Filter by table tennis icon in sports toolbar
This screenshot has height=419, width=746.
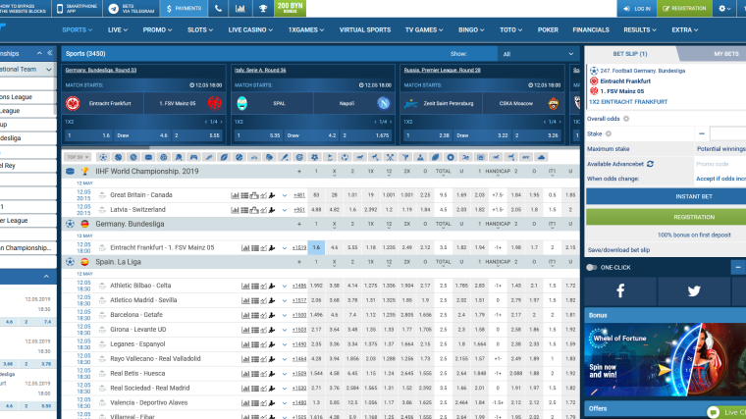[179, 157]
